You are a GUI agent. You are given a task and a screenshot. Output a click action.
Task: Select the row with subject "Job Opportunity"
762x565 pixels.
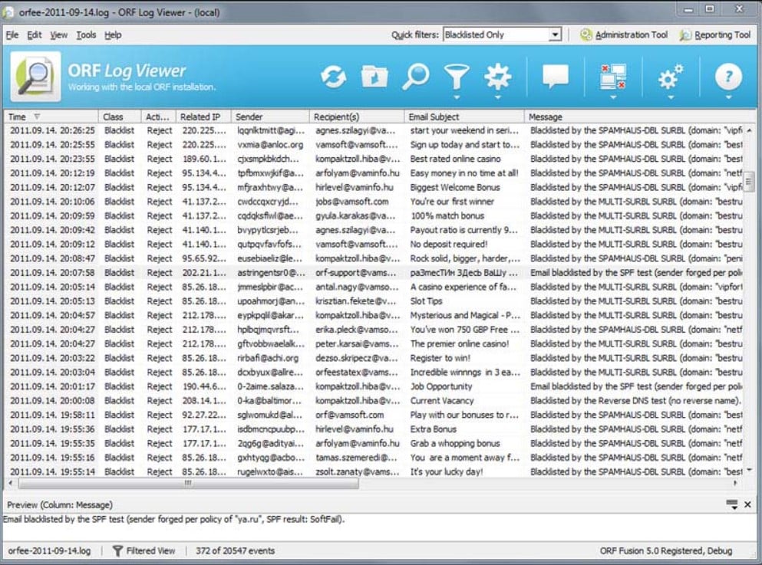point(374,386)
